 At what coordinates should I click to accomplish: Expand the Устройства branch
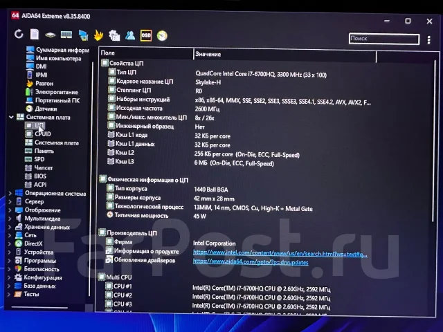(x=10, y=252)
